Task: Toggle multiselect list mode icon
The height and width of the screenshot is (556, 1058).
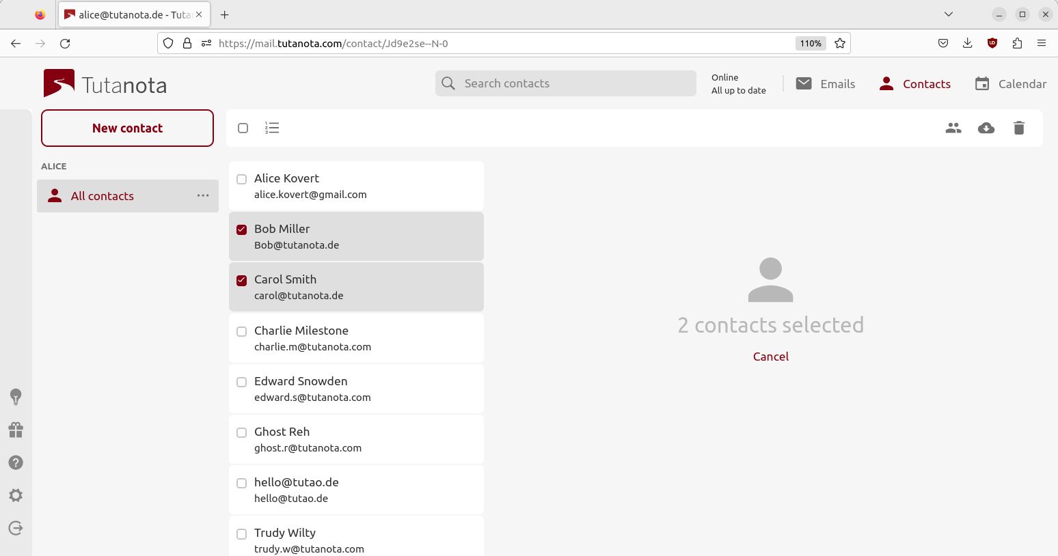Action: 272,128
